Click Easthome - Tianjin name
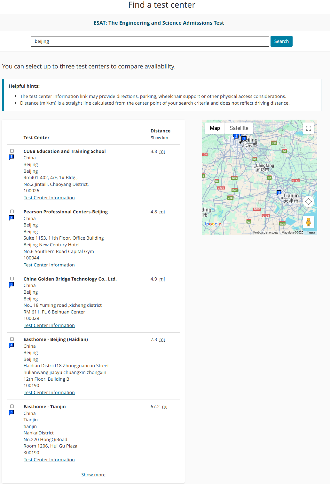This screenshot has height=484, width=330. (x=45, y=407)
